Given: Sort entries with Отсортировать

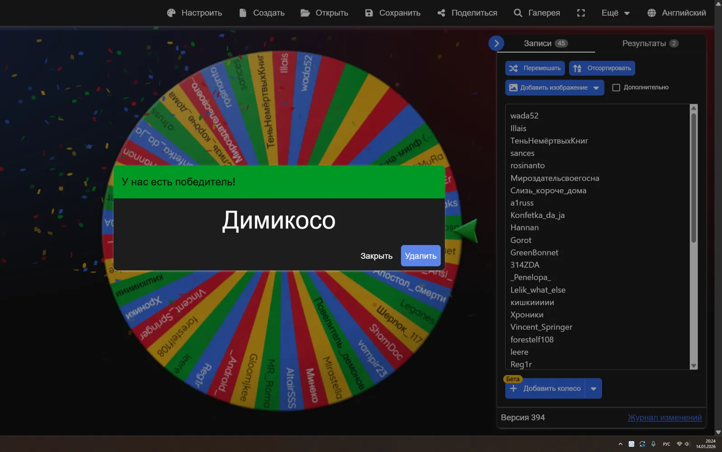Looking at the screenshot, I should 602,68.
